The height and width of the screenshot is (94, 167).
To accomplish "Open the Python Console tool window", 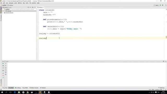I will pyautogui.click(x=34, y=88).
